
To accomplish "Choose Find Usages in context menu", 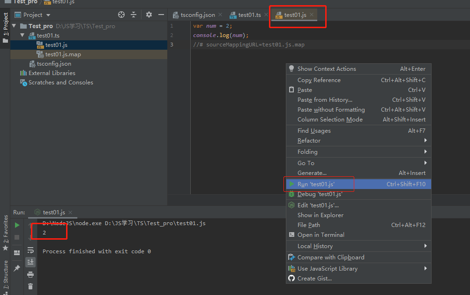I will (358, 131).
